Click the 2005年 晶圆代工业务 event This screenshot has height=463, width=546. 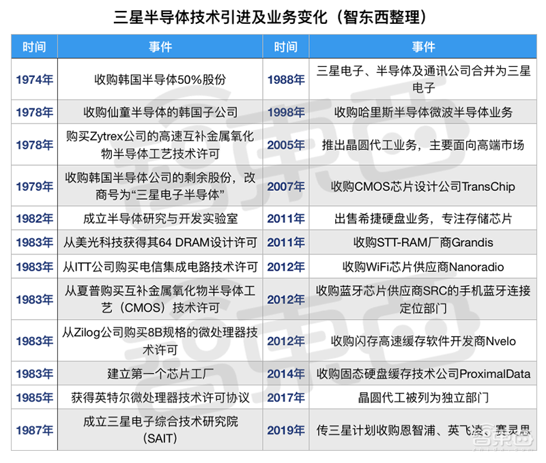[x=424, y=145]
